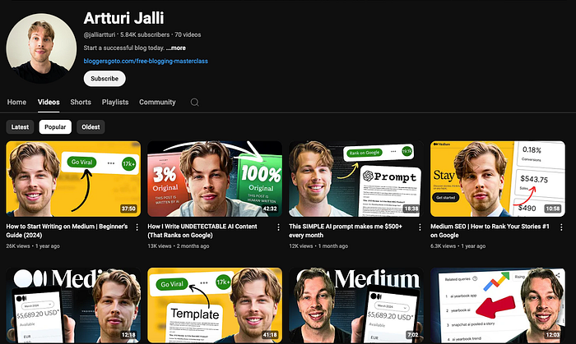Open options menu for SIMPLE AI prompt video
The height and width of the screenshot is (344, 576).
420,227
